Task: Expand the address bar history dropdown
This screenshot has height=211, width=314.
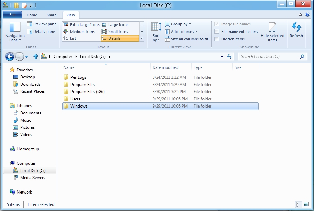Action: coord(222,57)
